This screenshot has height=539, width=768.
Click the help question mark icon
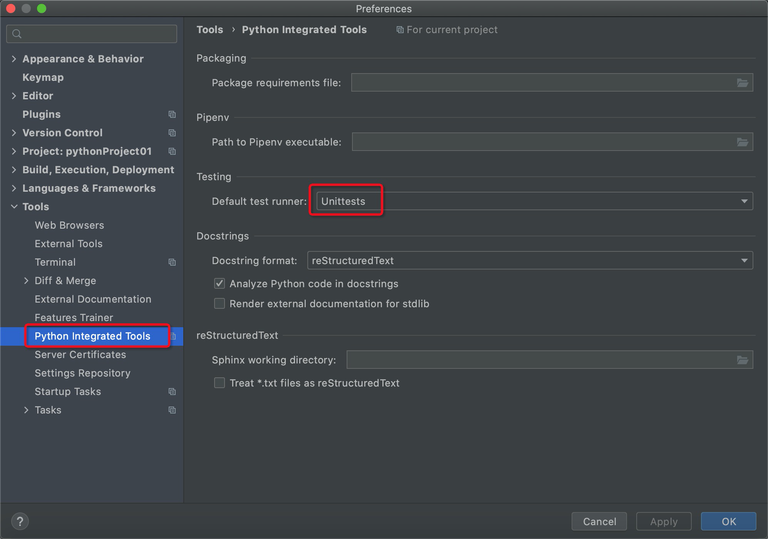pyautogui.click(x=20, y=521)
